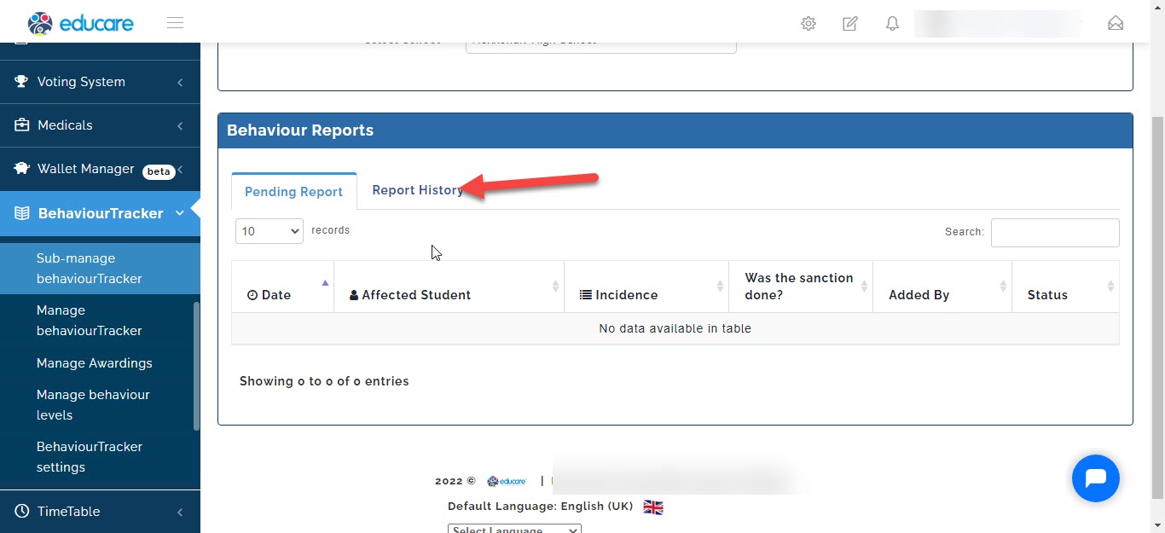
Task: Toggle the hamburger sidebar menu
Action: click(175, 23)
